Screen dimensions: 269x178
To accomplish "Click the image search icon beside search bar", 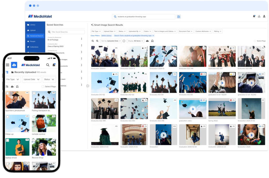I will click(x=179, y=17).
